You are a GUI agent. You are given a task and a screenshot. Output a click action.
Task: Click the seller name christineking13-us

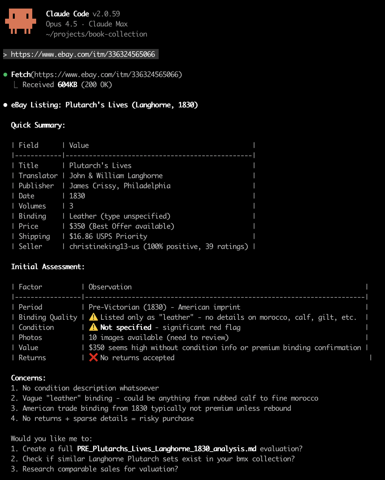[104, 247]
